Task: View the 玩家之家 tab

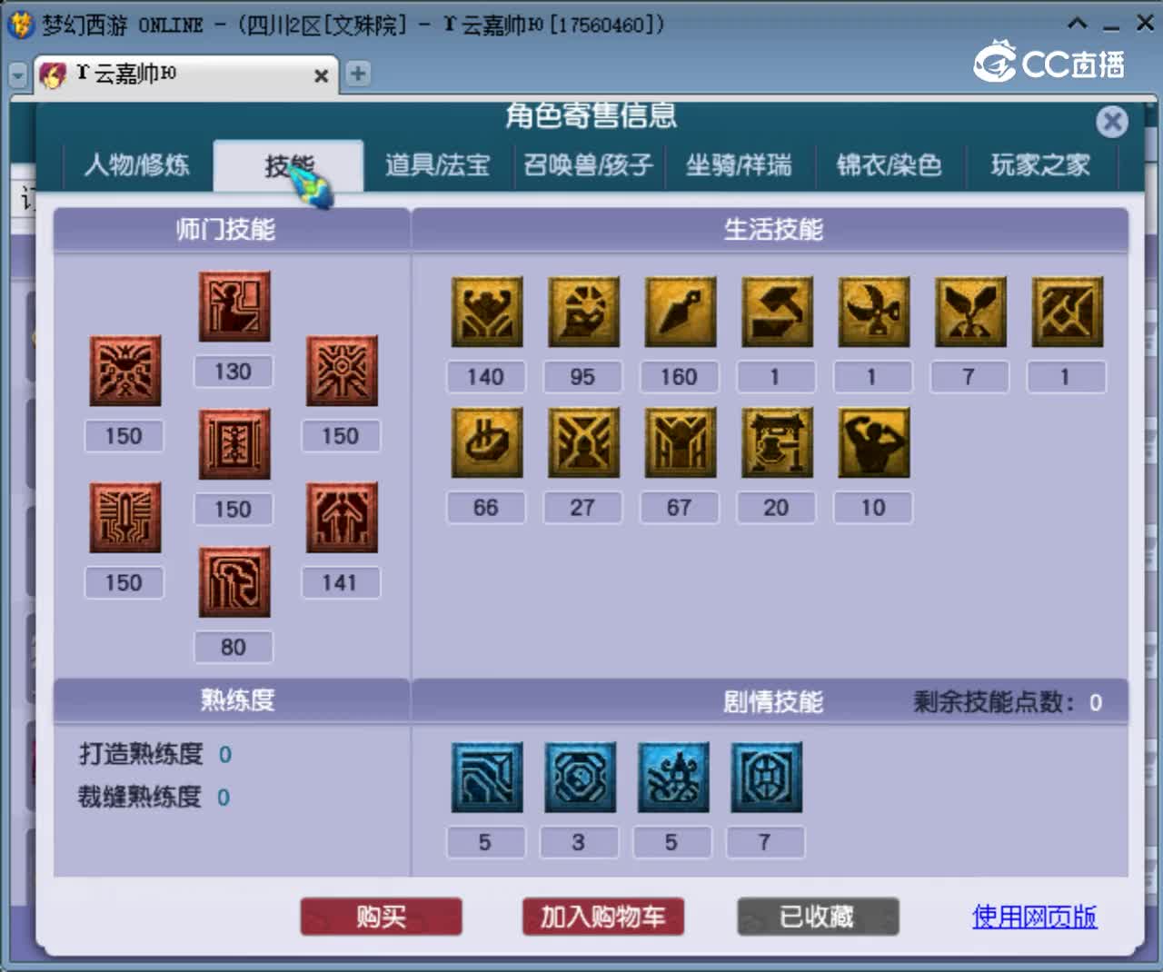Action: (x=1040, y=165)
